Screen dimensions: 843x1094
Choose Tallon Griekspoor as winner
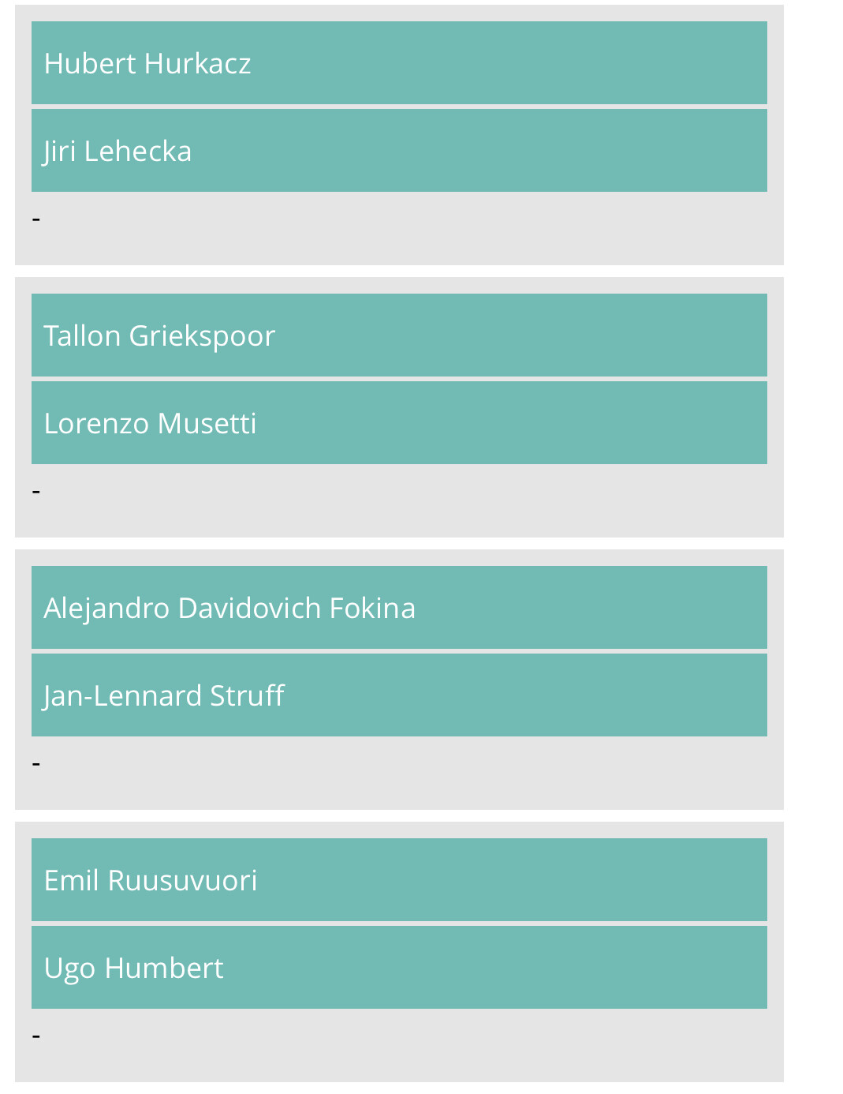399,335
